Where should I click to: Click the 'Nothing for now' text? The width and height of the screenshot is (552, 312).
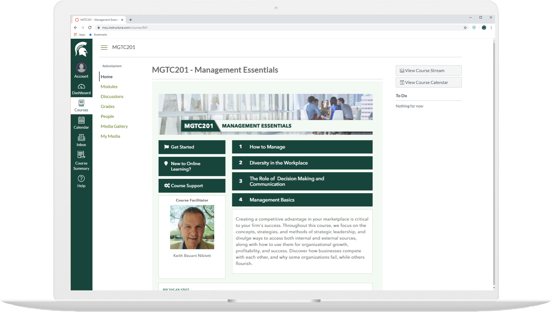409,106
